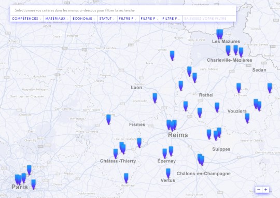Click the pin near Vervins

[172, 55]
